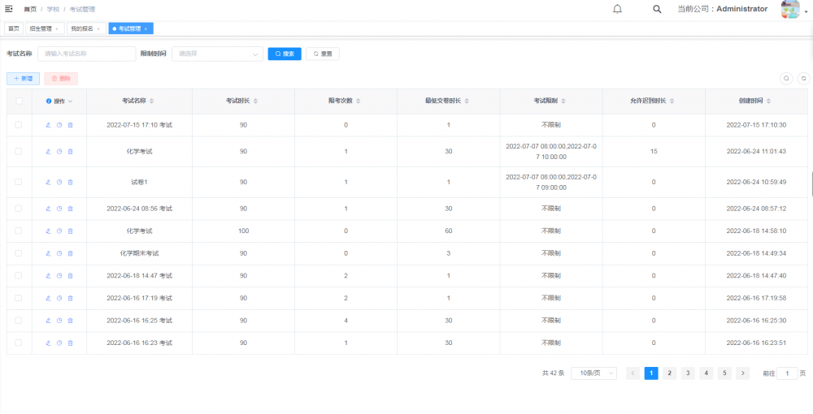
Task: Tick the checkbox for 2022-07-15 17:10 考试
Action: 19,125
